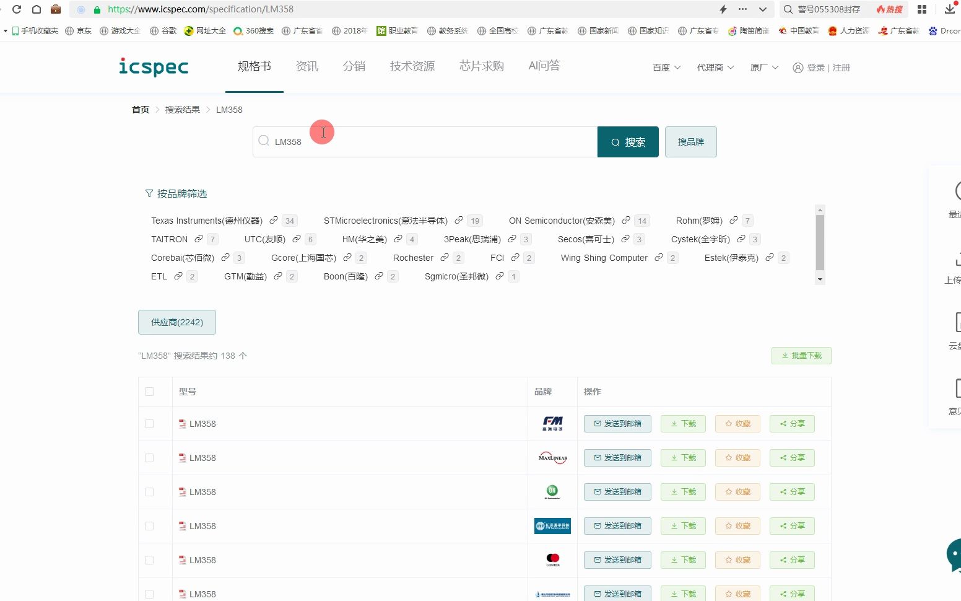
Task: Click the link icon next to Rohm
Action: coord(734,220)
